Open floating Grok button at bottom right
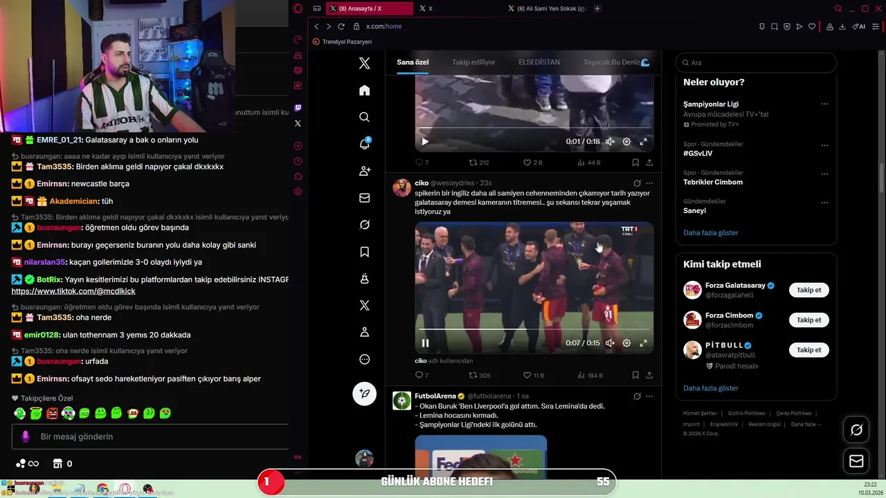 [x=856, y=430]
